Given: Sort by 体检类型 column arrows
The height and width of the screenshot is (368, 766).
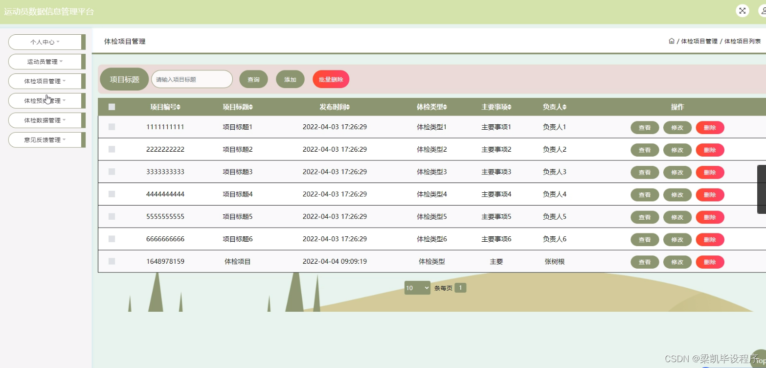Looking at the screenshot, I should [x=445, y=107].
